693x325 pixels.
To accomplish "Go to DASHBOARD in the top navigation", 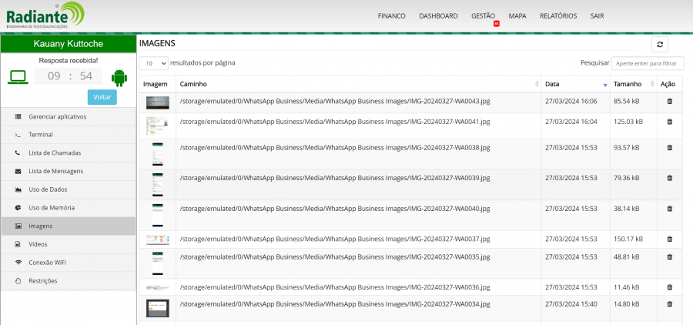I will click(x=438, y=16).
